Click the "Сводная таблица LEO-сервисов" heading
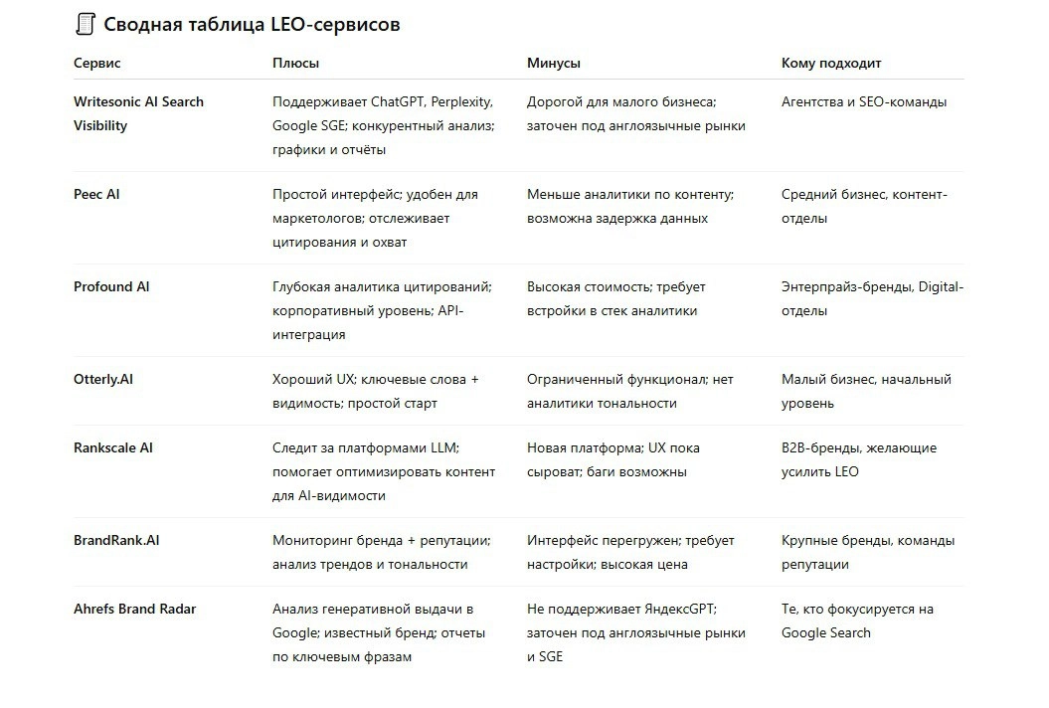Image resolution: width=1049 pixels, height=708 pixels. pos(252,24)
